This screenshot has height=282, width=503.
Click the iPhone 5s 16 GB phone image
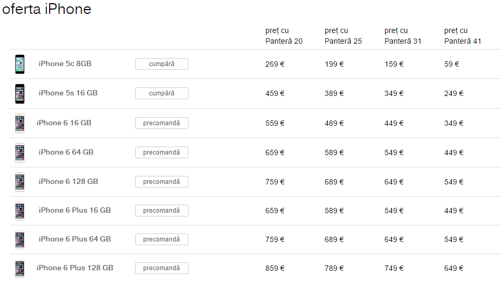20,93
